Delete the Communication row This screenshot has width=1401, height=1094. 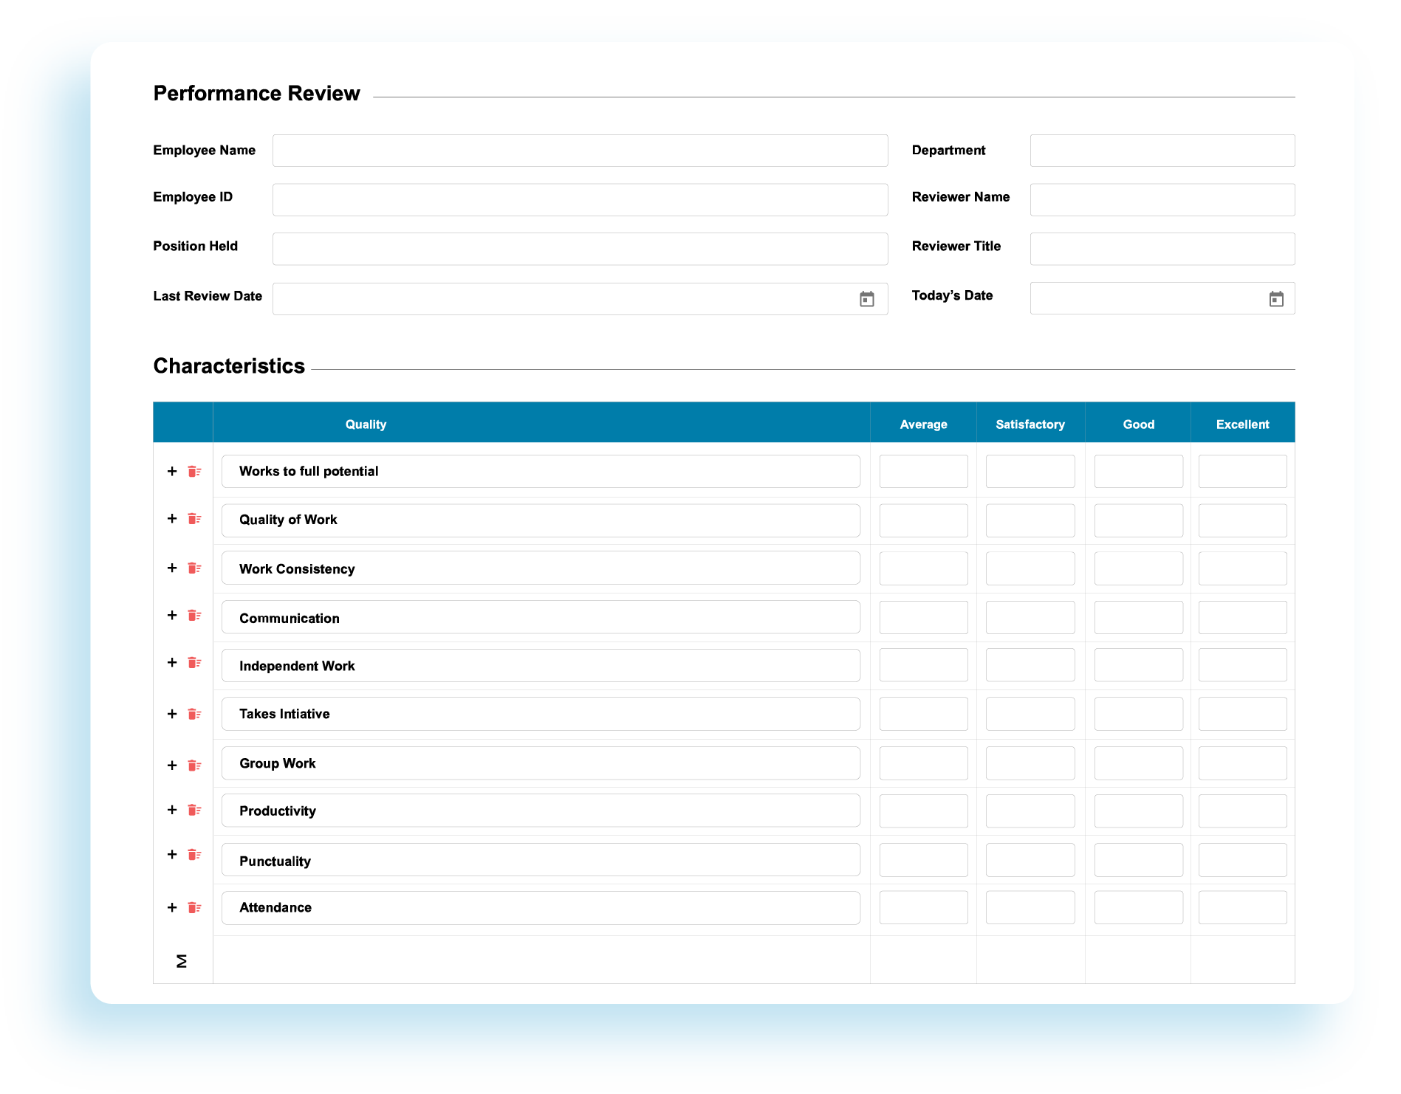194,616
